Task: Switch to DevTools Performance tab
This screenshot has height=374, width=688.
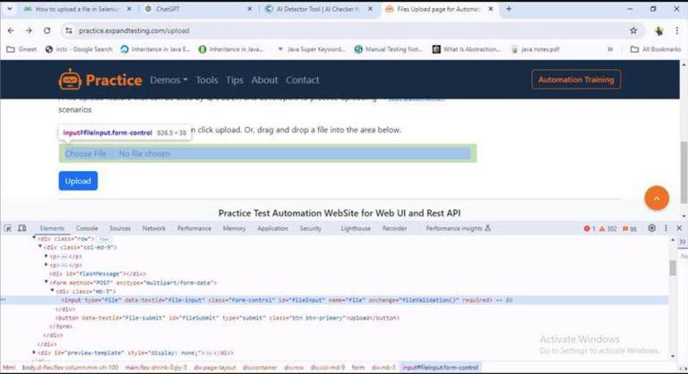Action: tap(193, 228)
